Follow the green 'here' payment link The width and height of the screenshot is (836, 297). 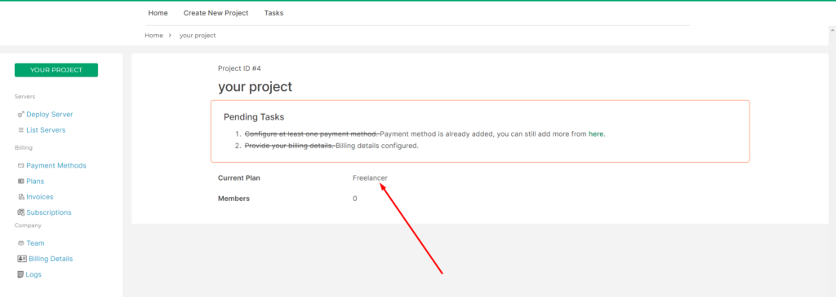pos(595,134)
